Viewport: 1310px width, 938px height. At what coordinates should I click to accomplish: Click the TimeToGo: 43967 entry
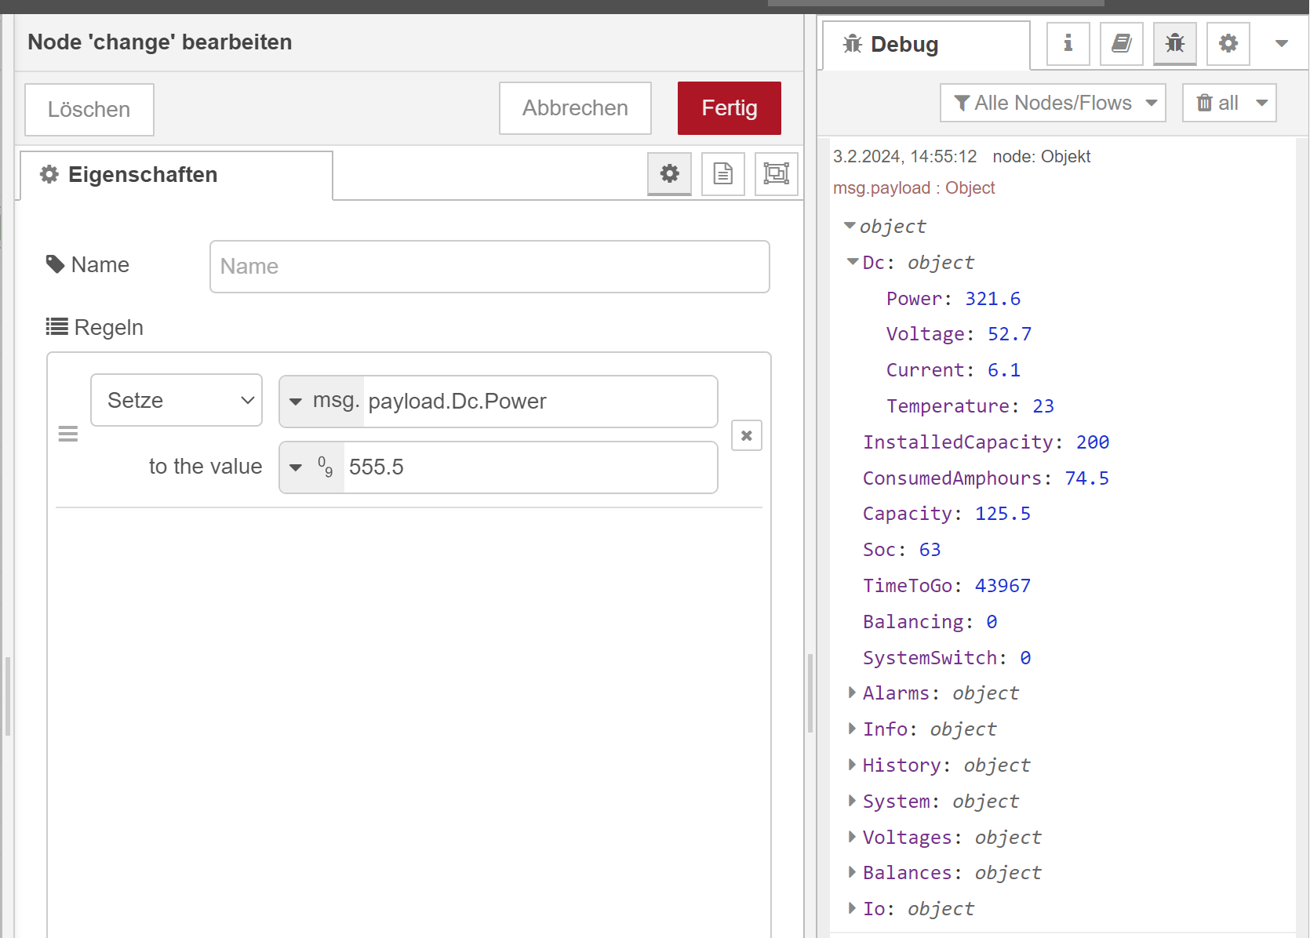947,586
